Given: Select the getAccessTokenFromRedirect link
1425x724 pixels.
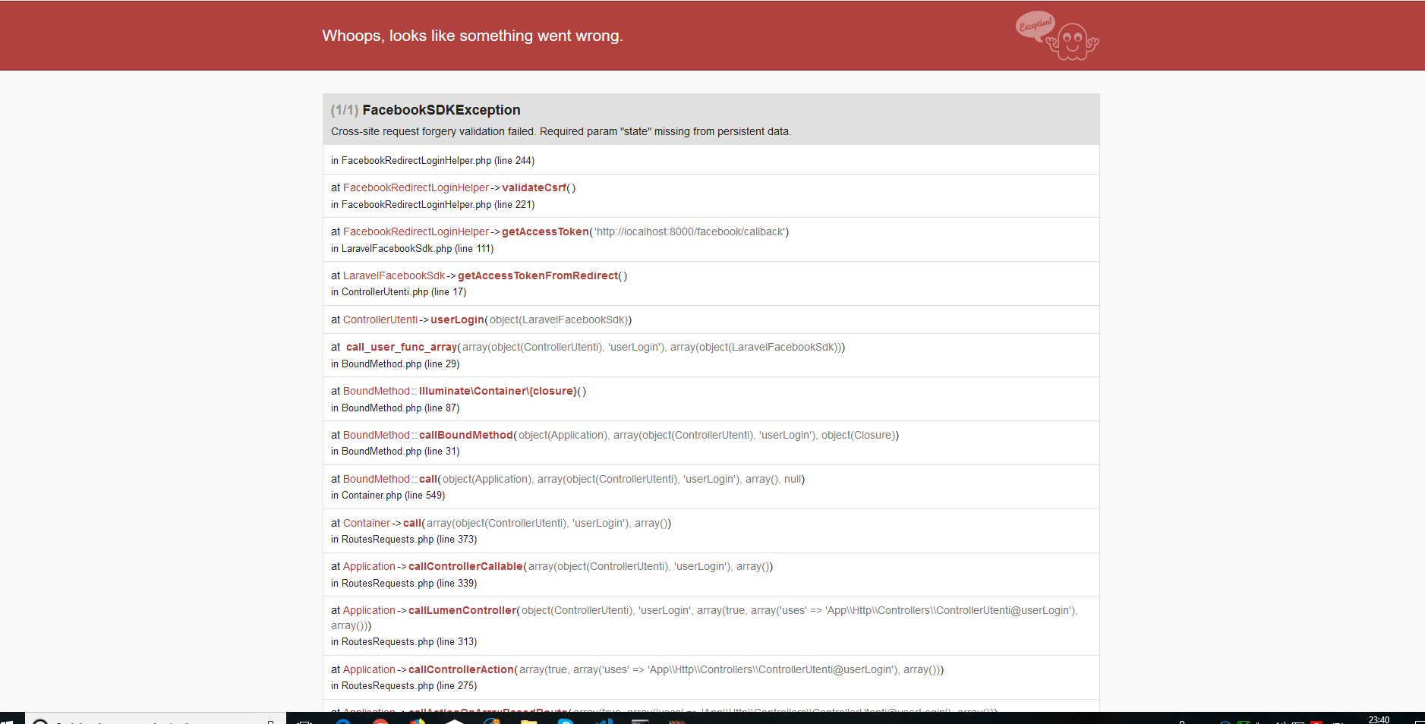Looking at the screenshot, I should click(x=538, y=275).
